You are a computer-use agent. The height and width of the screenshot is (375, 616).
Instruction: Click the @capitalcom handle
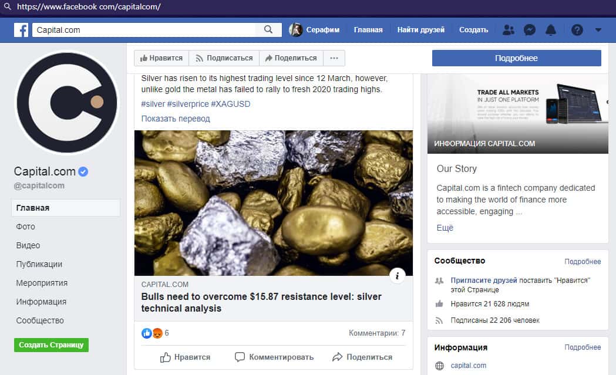pyautogui.click(x=39, y=185)
